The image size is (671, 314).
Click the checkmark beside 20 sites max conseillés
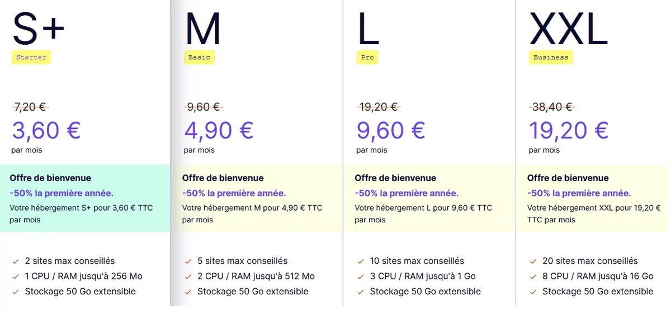(532, 261)
